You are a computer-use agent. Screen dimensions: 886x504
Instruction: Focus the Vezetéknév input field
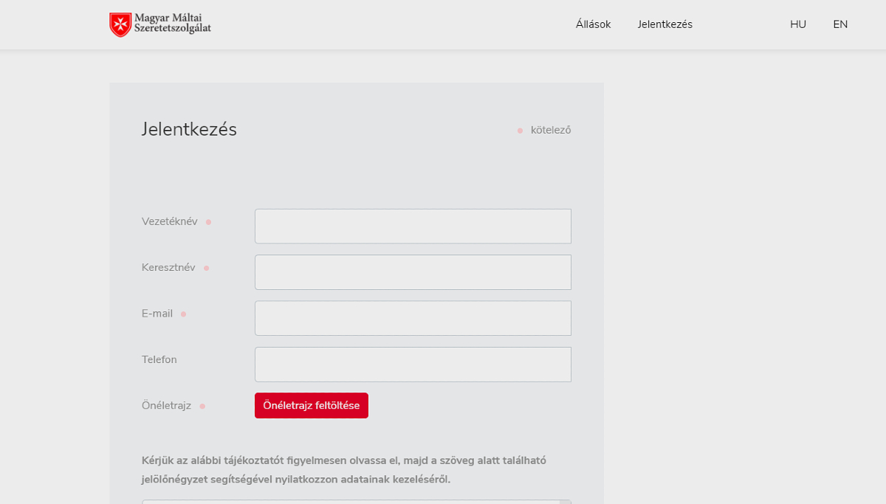pos(413,226)
